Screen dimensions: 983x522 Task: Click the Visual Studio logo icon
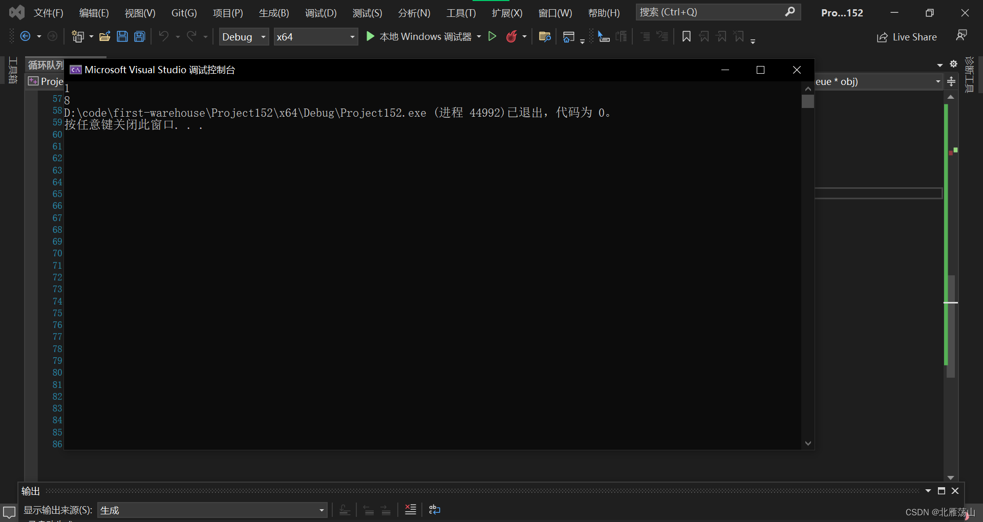(x=16, y=12)
